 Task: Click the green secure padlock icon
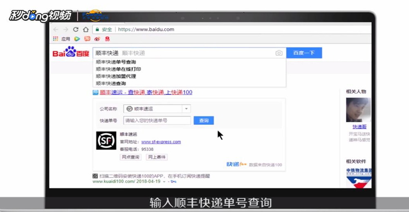point(97,29)
